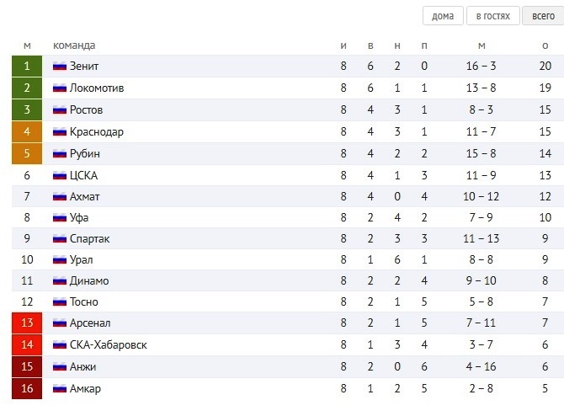Click the flag icon next to ЦСКА

click(60, 176)
